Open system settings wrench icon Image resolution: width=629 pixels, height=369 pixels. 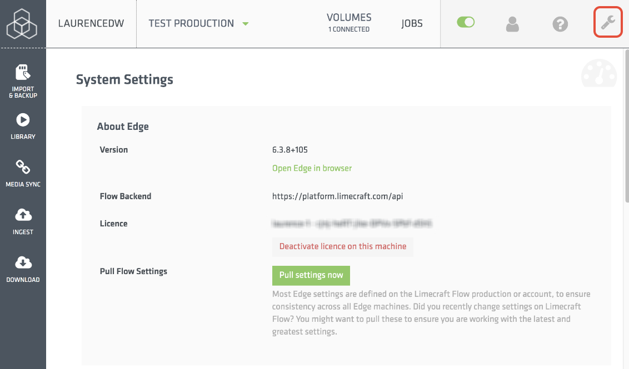coord(608,22)
